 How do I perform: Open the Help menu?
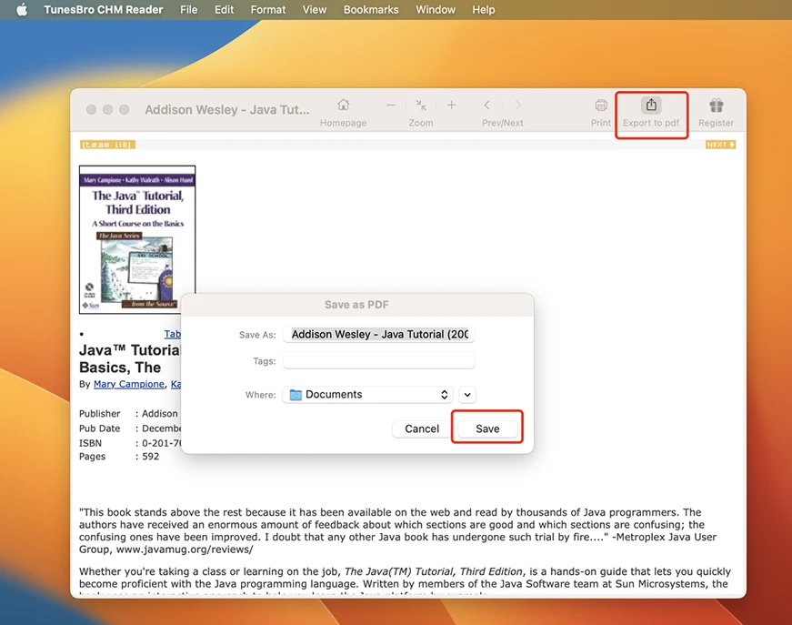coord(483,10)
